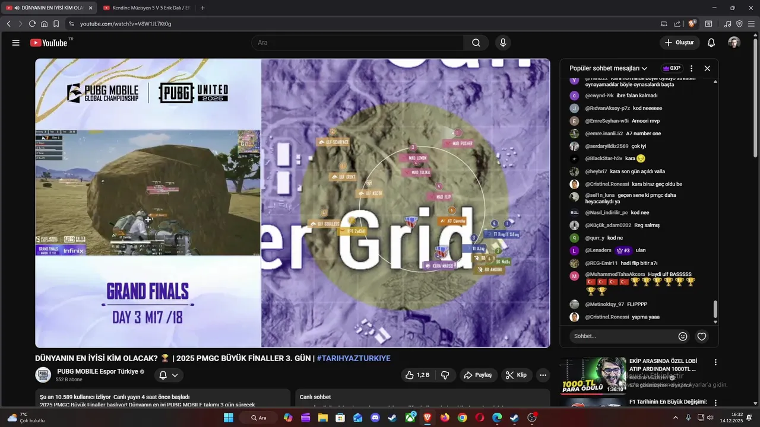Click the Oluştur create button
The height and width of the screenshot is (427, 760).
tap(679, 43)
